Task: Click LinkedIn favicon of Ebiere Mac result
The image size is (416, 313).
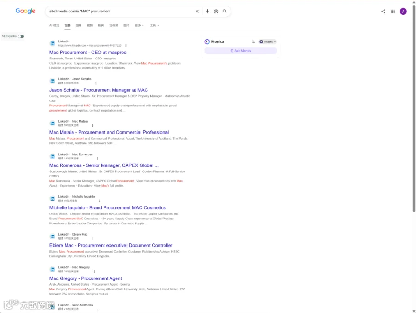Action: pyautogui.click(x=53, y=236)
